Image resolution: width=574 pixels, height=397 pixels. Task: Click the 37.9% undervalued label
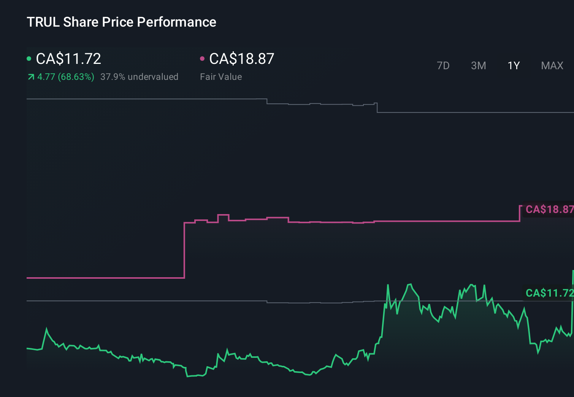click(x=139, y=77)
